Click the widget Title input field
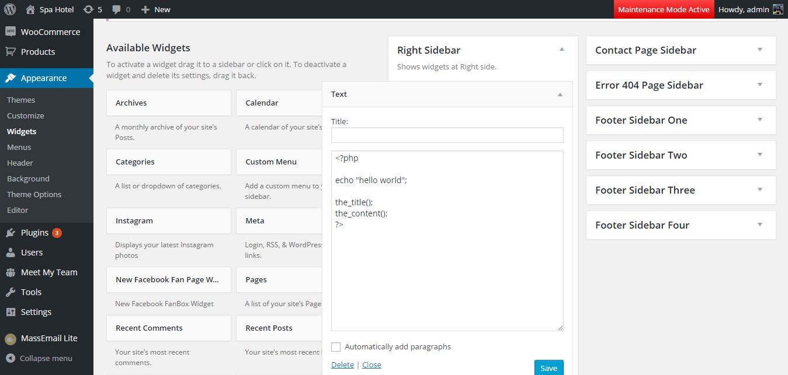Viewport: 788px width, 375px height. pyautogui.click(x=447, y=135)
